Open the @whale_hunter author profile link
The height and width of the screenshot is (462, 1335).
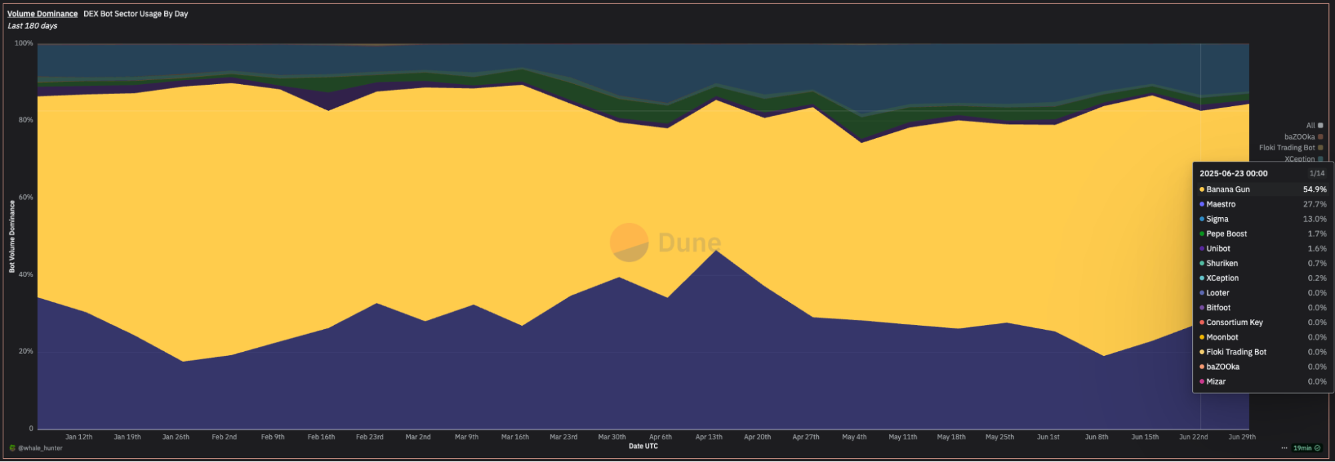[x=40, y=448]
